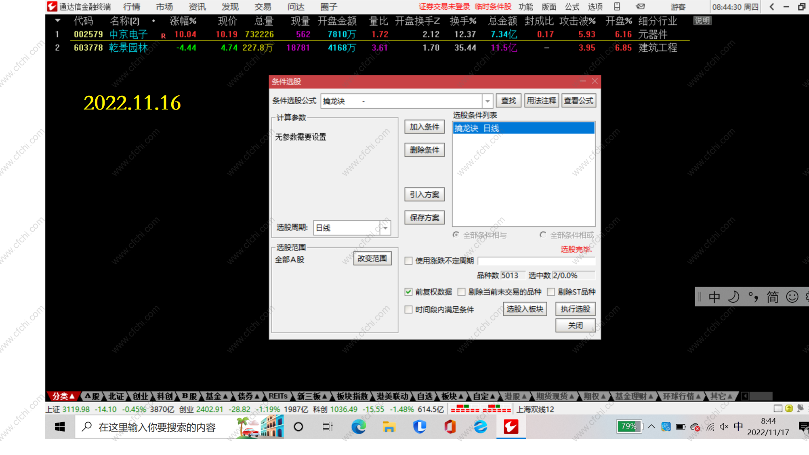Open 选股周期 日线 dropdown
This screenshot has width=809, height=455.
[385, 228]
